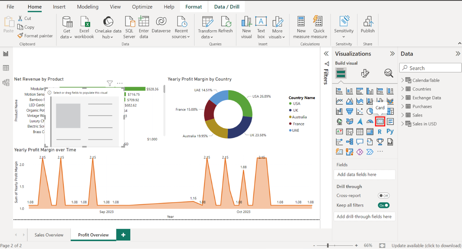Select the Card visual icon
Viewport: 462px width, 249px height.
point(380,122)
